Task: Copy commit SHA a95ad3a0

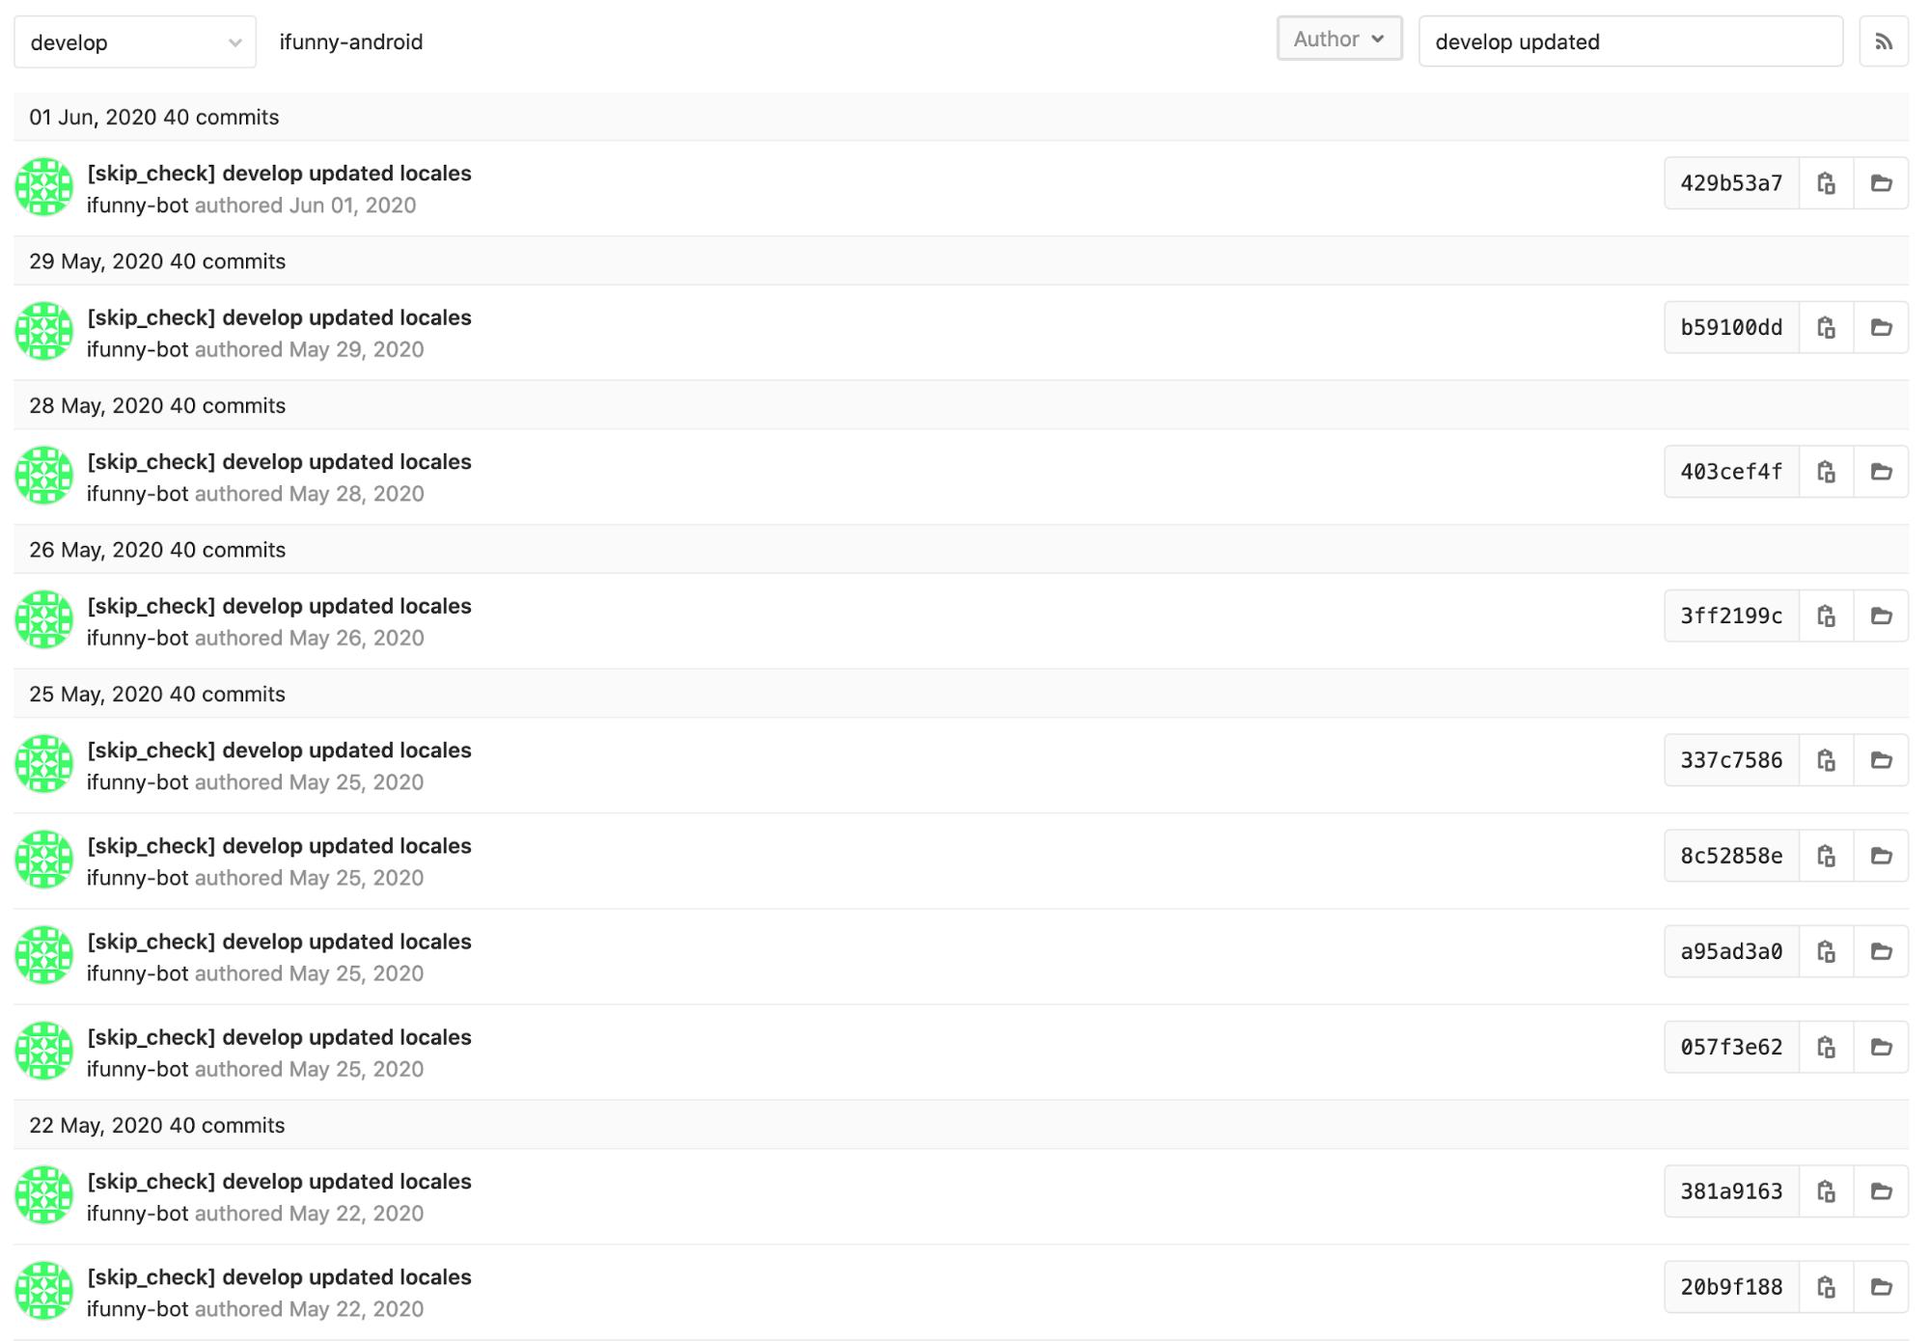Action: tap(1826, 951)
